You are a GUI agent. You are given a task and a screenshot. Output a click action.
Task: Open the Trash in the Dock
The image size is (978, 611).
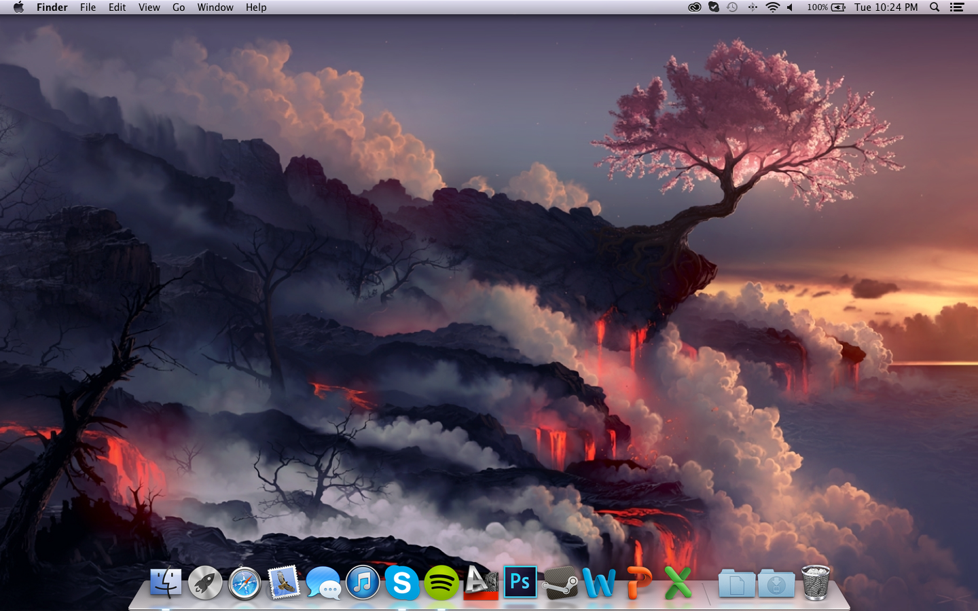816,582
